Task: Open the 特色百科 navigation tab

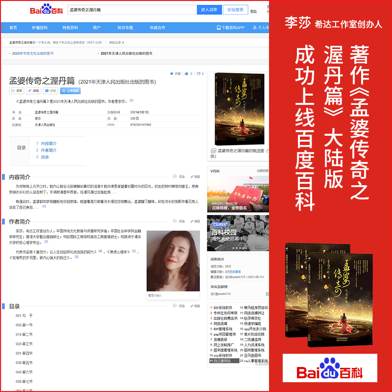Action: pyautogui.click(x=70, y=28)
